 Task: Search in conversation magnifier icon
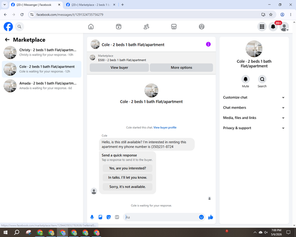click(262, 79)
